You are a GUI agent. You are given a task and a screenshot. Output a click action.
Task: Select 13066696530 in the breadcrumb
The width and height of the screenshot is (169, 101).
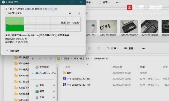(101, 59)
